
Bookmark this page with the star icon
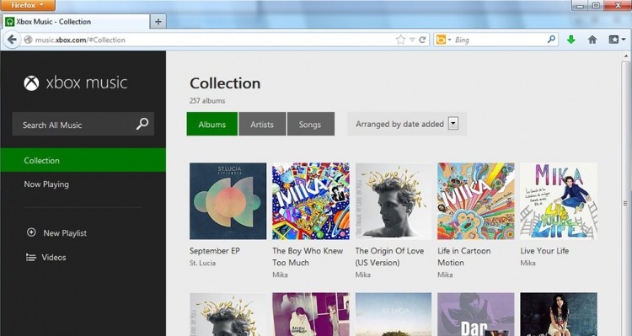point(400,40)
